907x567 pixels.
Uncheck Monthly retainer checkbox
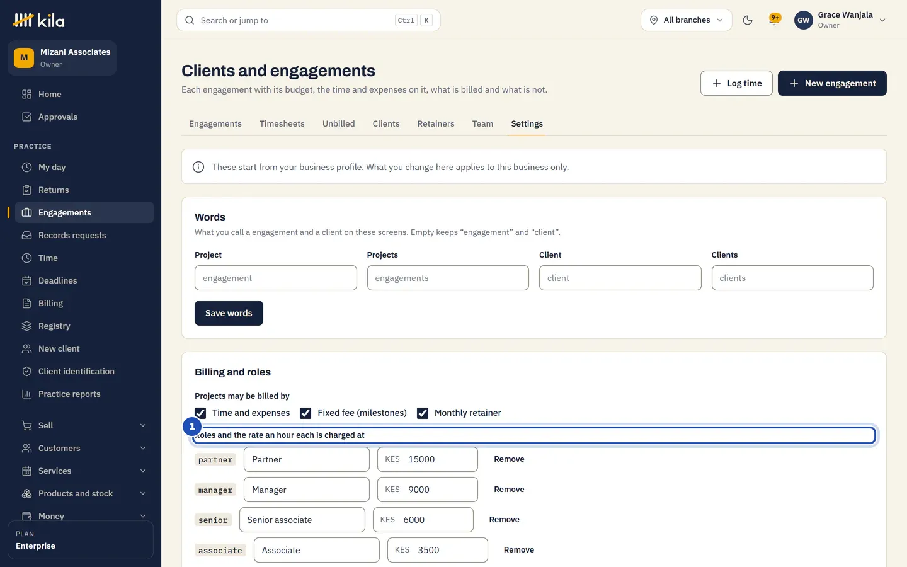[423, 413]
